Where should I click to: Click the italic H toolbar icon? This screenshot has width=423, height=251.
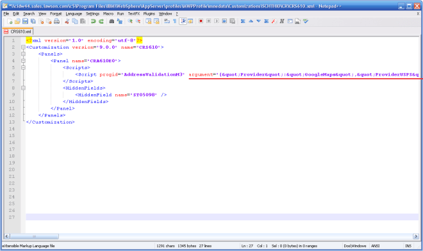point(282,21)
